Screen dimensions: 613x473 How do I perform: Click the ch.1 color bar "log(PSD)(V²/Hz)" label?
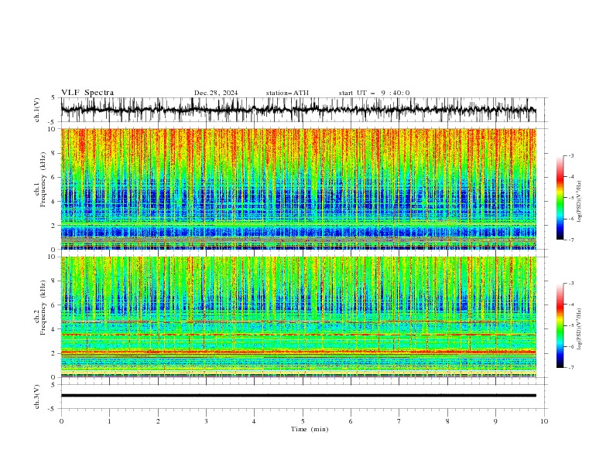[x=580, y=202]
